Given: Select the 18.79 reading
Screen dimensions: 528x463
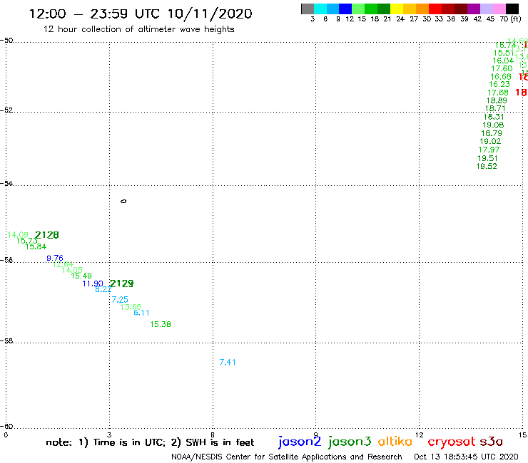Looking at the screenshot, I should click(x=492, y=133).
